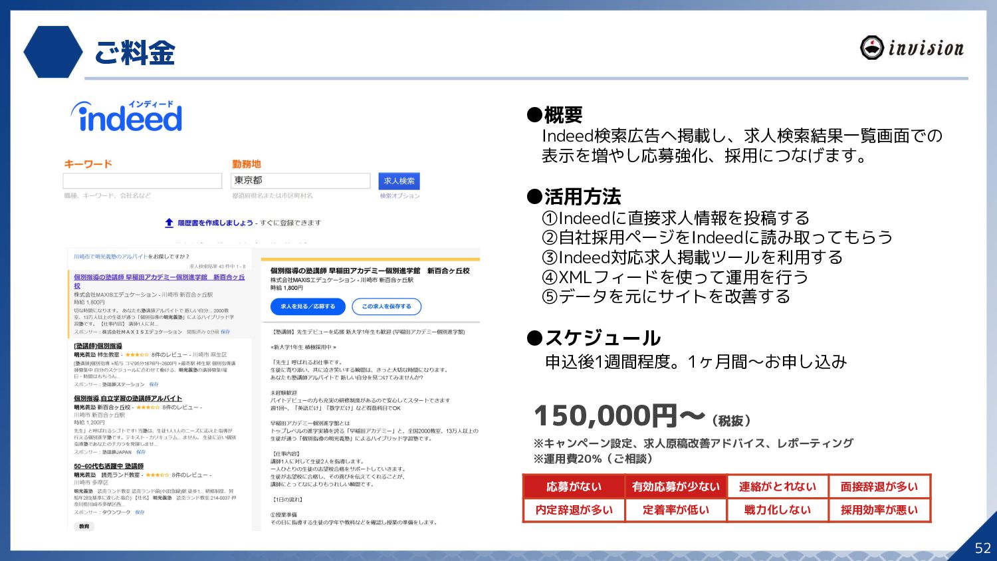Click the blue hexagon beside ご料金
This screenshot has width=997, height=561.
pyautogui.click(x=53, y=52)
